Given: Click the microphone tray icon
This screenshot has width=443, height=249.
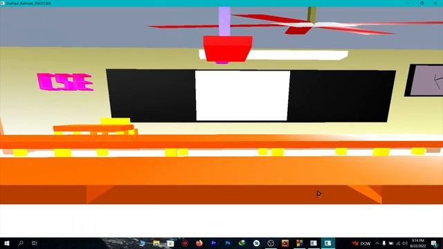Looking at the screenshot, I should 384,243.
